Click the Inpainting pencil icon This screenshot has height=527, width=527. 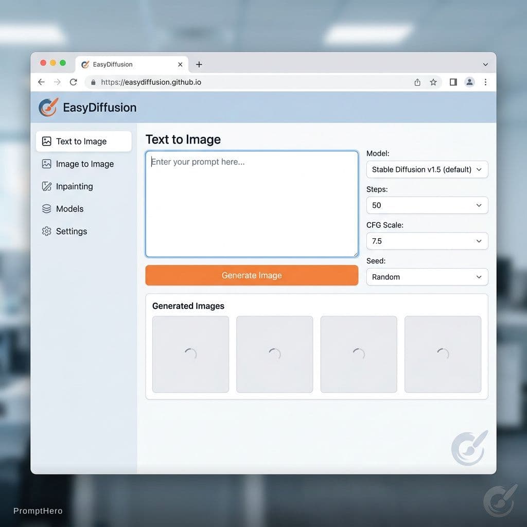click(x=46, y=186)
